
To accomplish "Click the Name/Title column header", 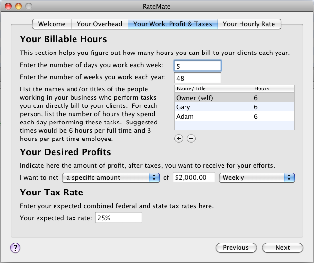I will coord(213,89).
